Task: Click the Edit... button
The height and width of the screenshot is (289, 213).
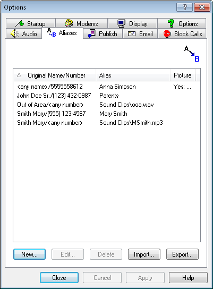Action: click(67, 254)
